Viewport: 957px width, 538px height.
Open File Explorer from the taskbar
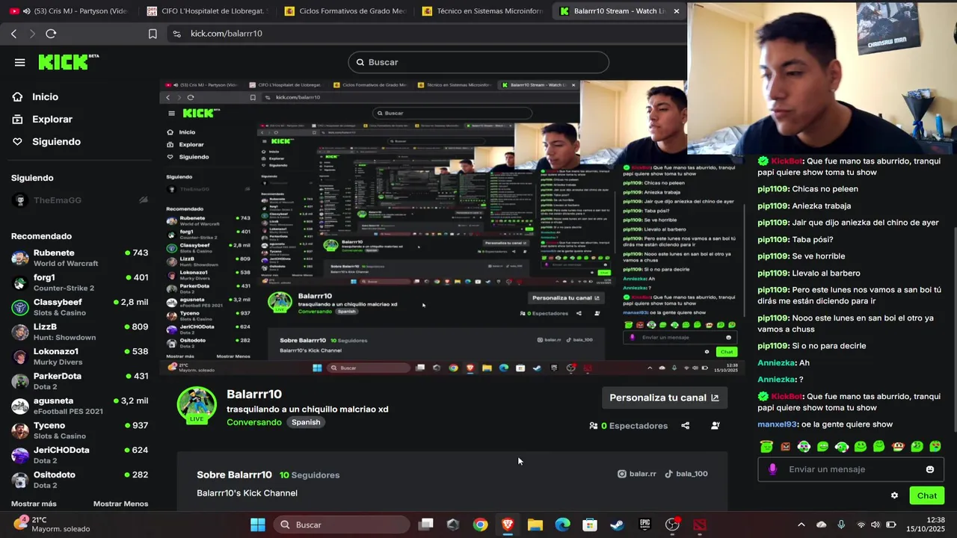point(535,525)
